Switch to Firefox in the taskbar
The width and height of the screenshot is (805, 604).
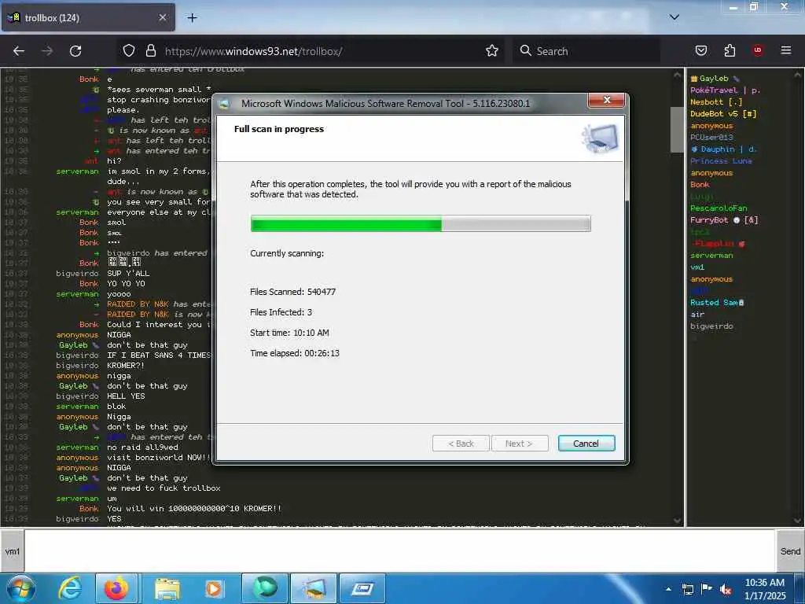pos(116,588)
